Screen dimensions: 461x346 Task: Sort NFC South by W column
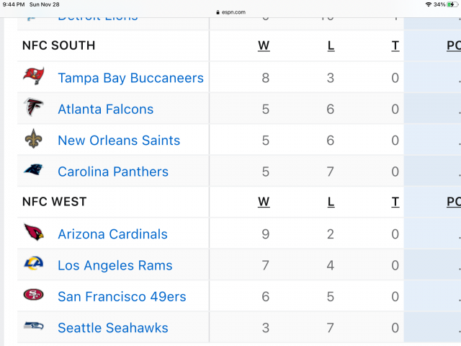point(264,46)
